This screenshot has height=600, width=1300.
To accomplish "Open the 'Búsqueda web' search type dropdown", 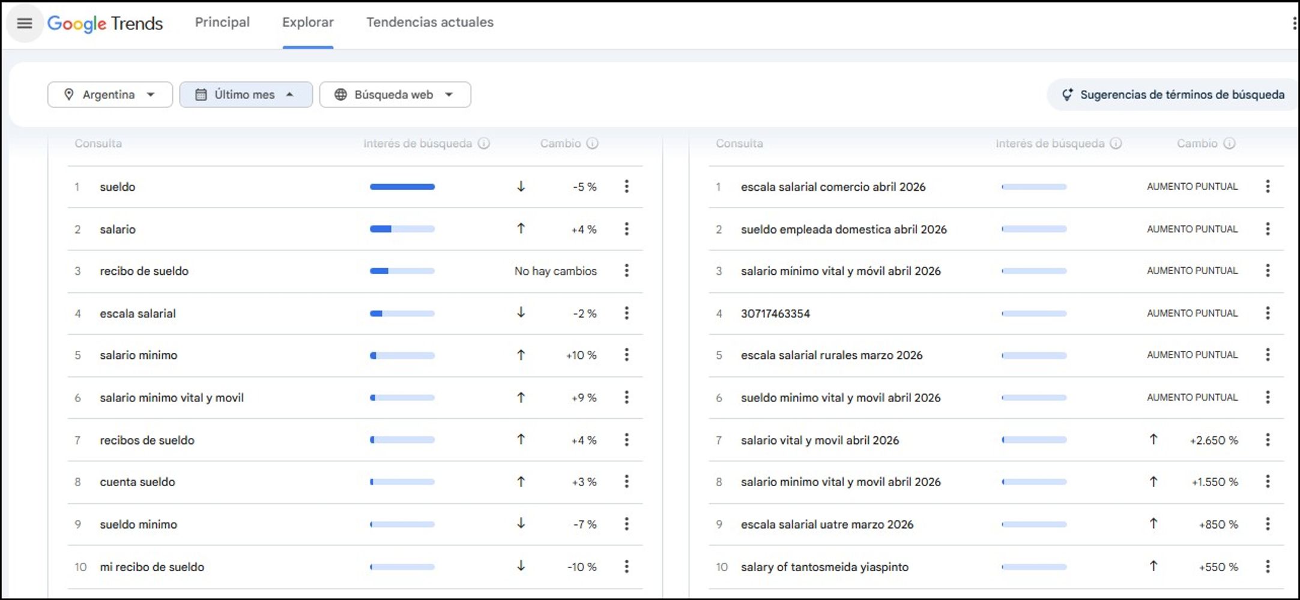I will coord(395,95).
